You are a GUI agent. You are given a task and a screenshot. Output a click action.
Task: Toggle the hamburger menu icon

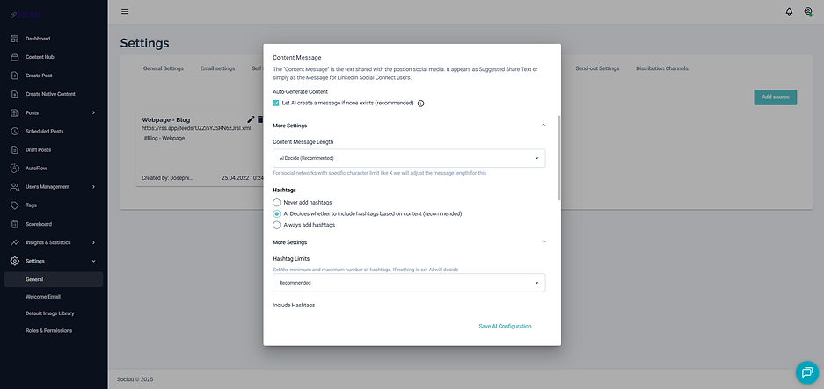(x=125, y=11)
